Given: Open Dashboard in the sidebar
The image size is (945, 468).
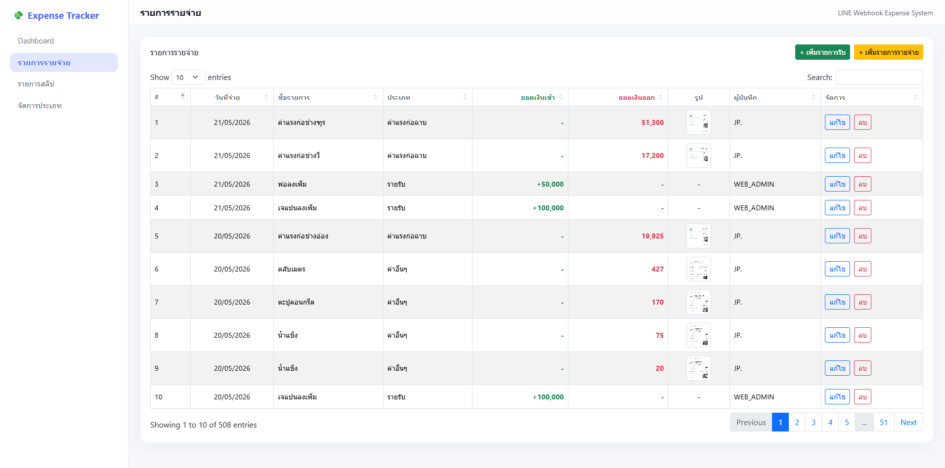Looking at the screenshot, I should [36, 41].
